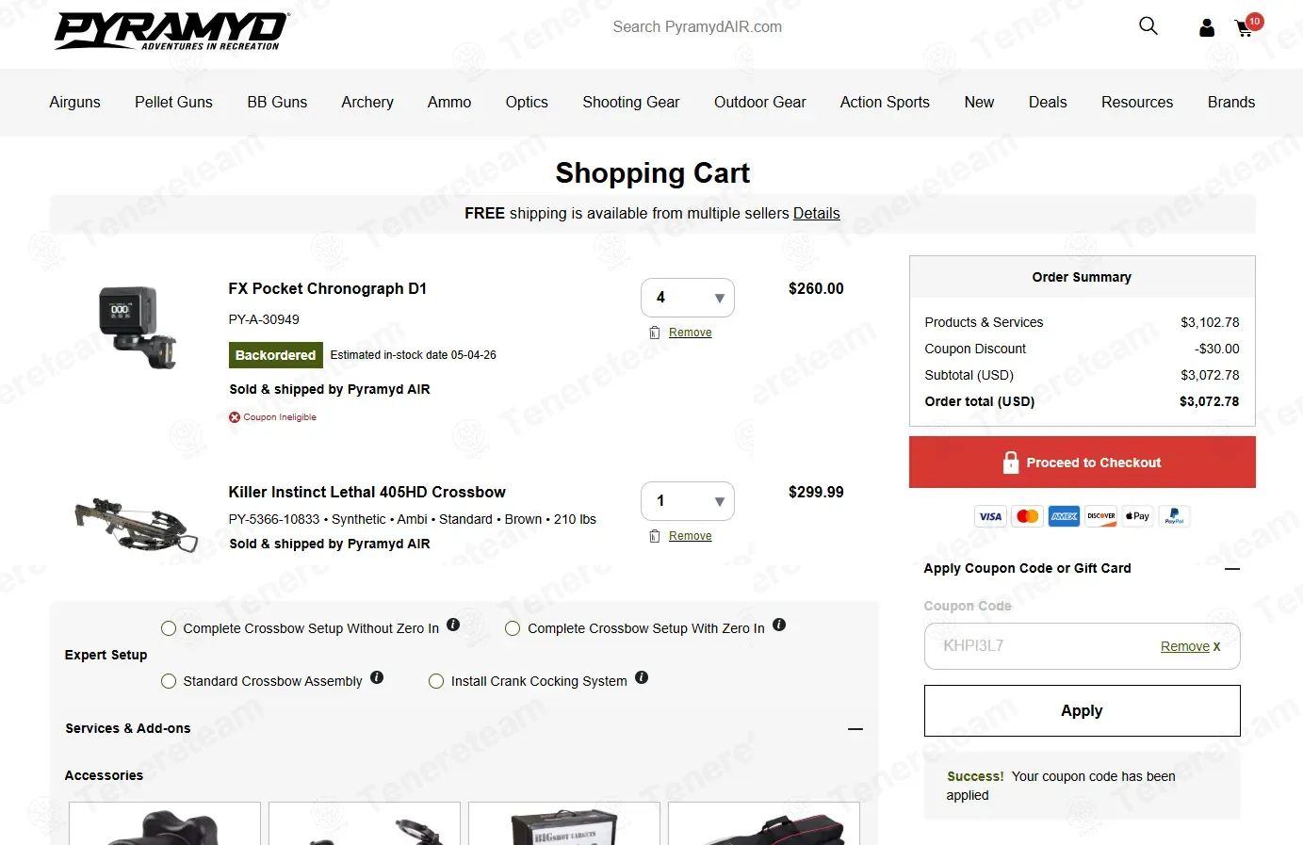Open the Brands menu

[1231, 102]
